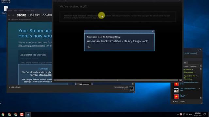This screenshot has height=117, width=209.
Task: Minimize the Friends window
Action: pos(199,50)
